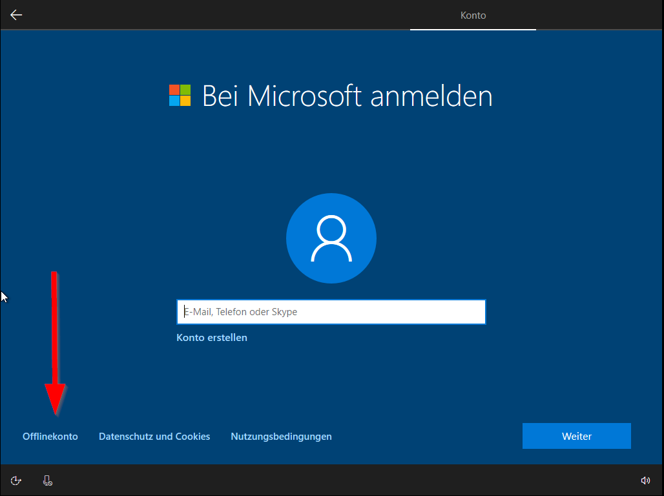Image resolution: width=664 pixels, height=496 pixels.
Task: Open the Ease of Access icon
Action: click(16, 480)
